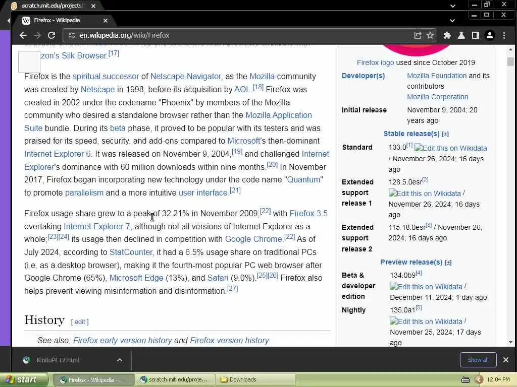Open Downloads folder taskbar item
Screen dimensions: 517x387
click(255, 380)
